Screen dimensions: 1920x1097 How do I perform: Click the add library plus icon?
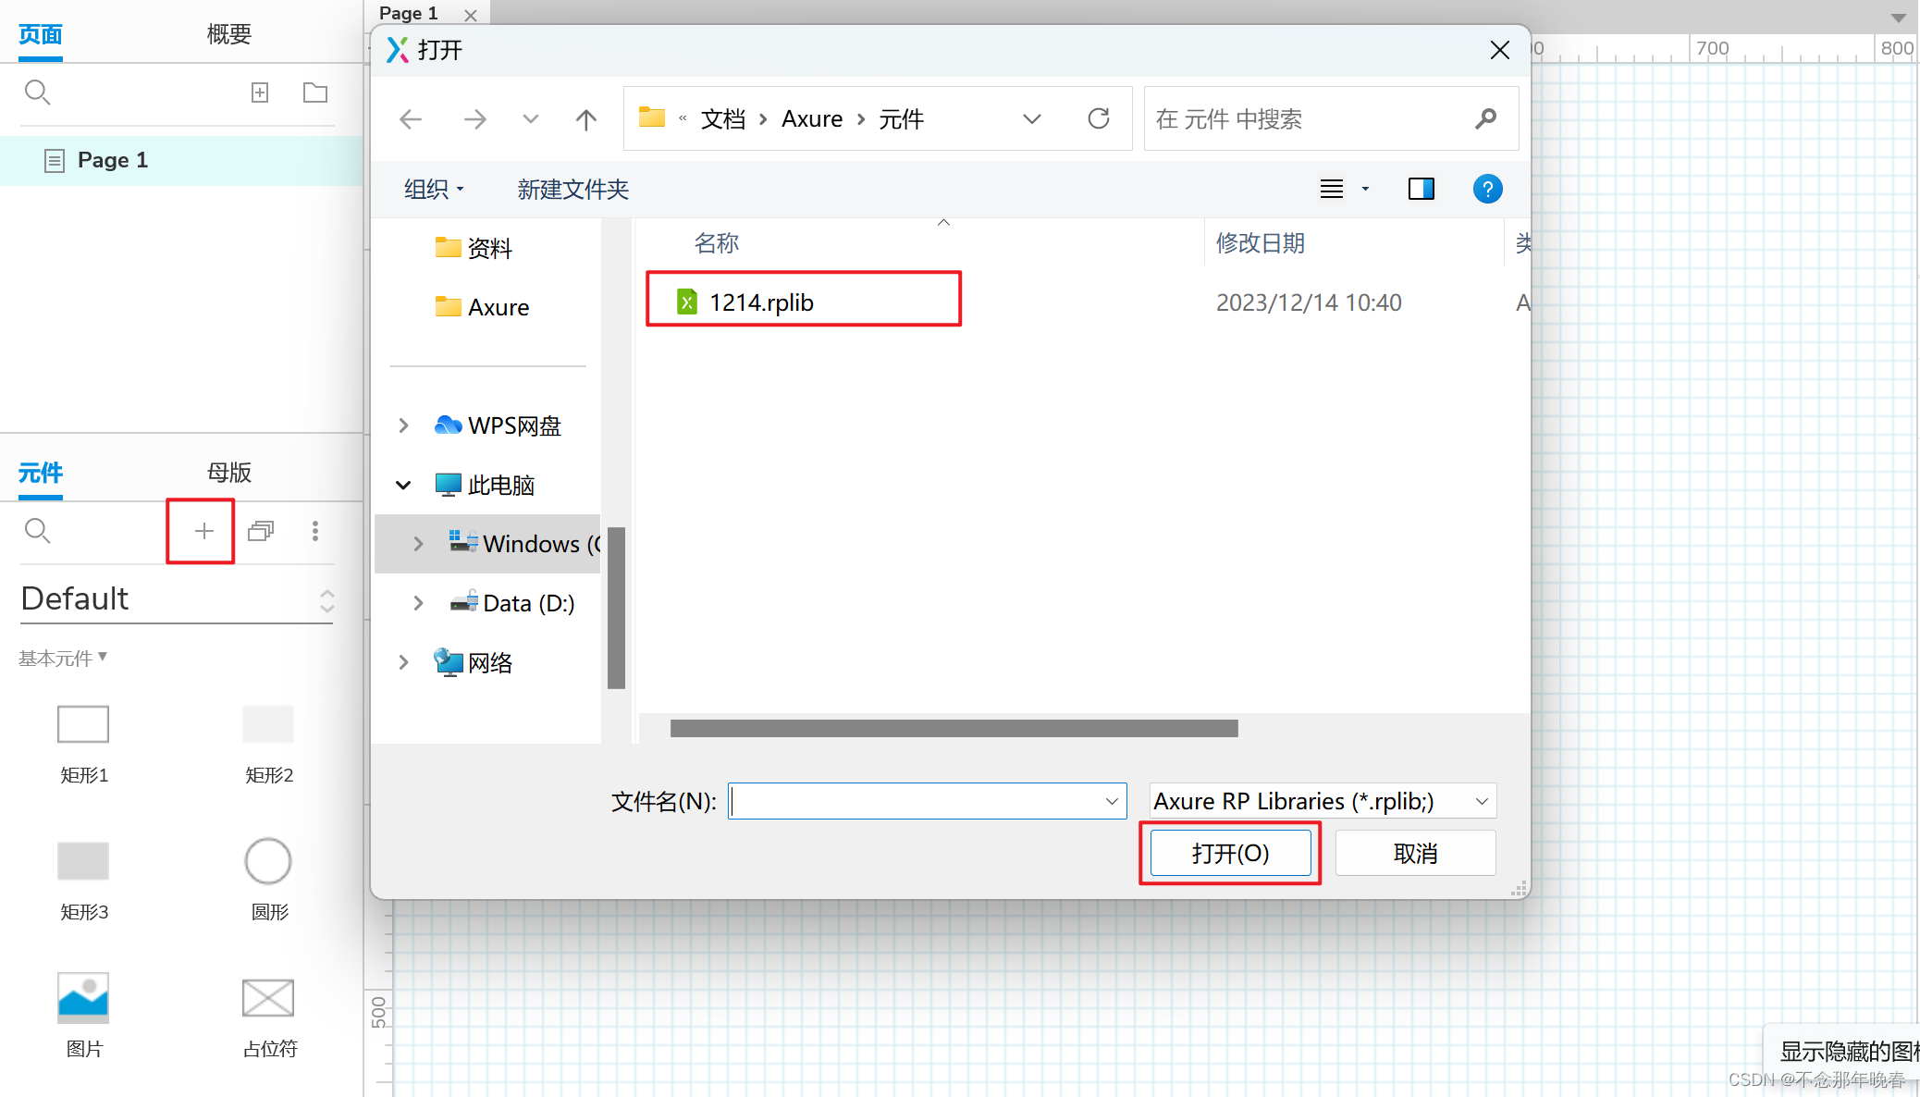click(203, 531)
